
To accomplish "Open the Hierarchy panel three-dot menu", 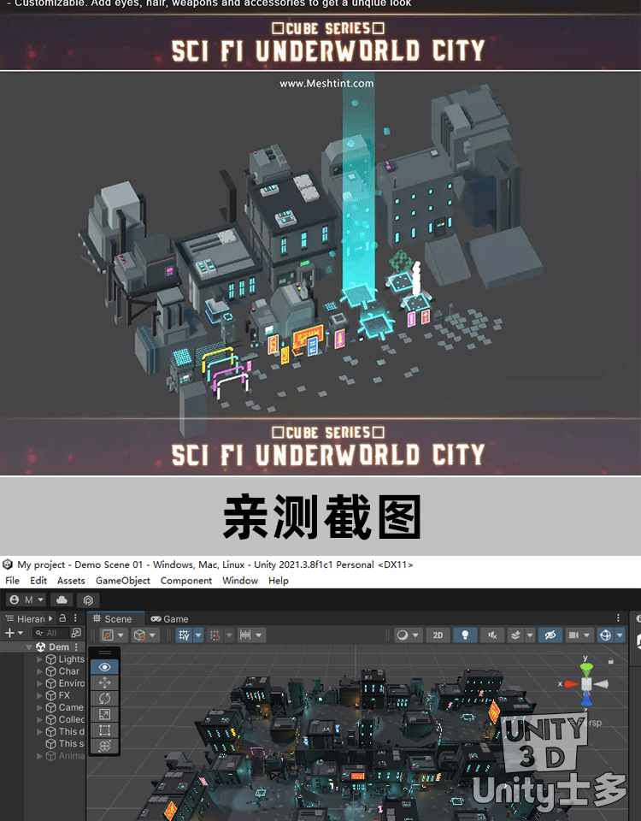I will click(75, 618).
